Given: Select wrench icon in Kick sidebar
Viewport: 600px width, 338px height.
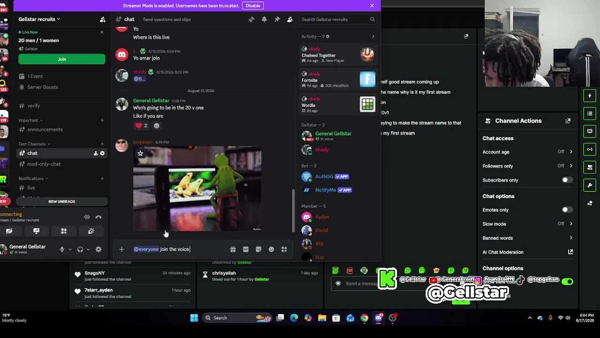Looking at the screenshot, I should tap(590, 185).
